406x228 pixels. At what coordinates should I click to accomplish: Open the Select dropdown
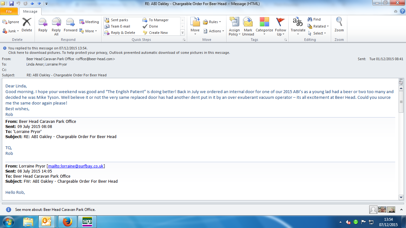click(x=317, y=33)
